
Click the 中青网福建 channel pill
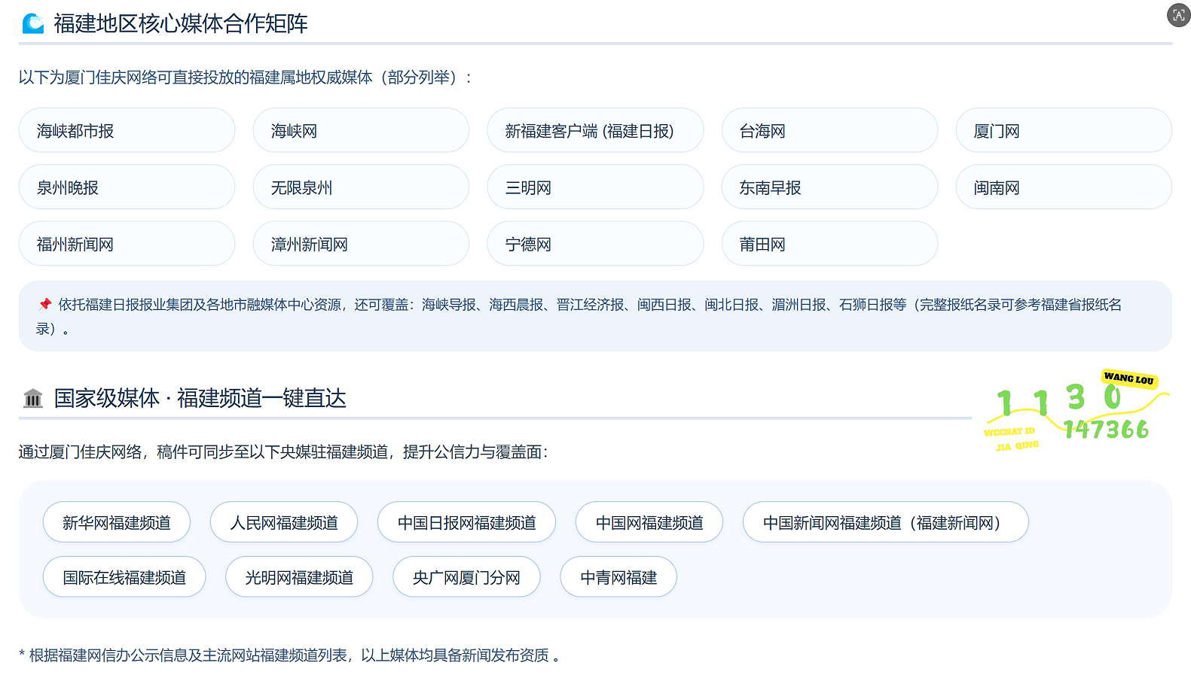pos(618,577)
